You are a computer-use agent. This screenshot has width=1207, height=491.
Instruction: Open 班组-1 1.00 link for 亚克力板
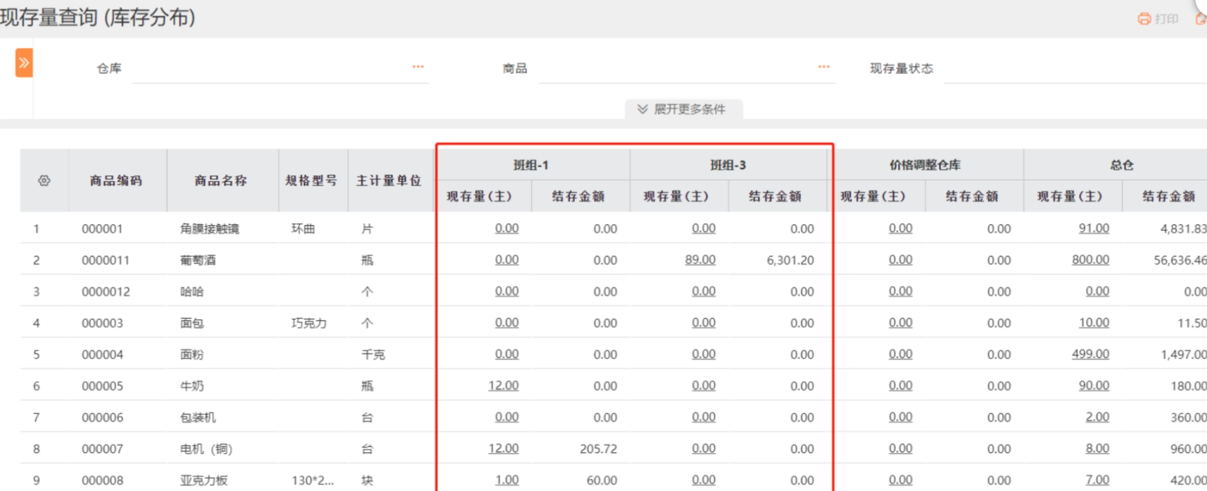(x=507, y=480)
